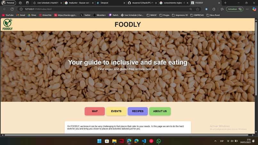Expand the EMPRESAS bookmarks folder
This screenshot has height=145, width=258.
[x=197, y=15]
